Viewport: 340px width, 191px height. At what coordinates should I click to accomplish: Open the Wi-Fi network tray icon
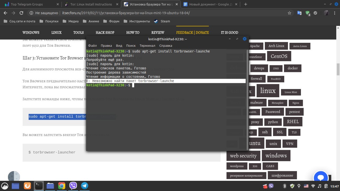tap(313, 186)
